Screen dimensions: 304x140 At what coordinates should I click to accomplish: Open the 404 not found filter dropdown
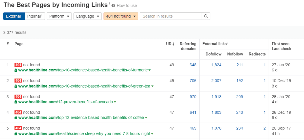[x=121, y=16]
